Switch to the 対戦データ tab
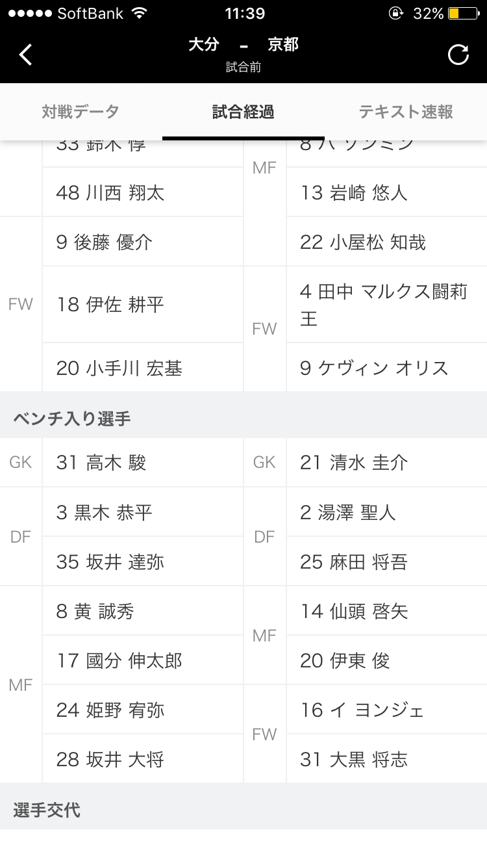Viewport: 487px width, 867px height. pos(81,112)
